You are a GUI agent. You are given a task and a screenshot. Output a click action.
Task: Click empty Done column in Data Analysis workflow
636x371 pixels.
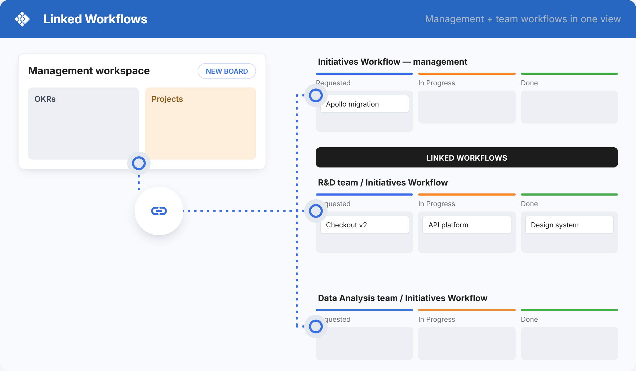pyautogui.click(x=569, y=343)
